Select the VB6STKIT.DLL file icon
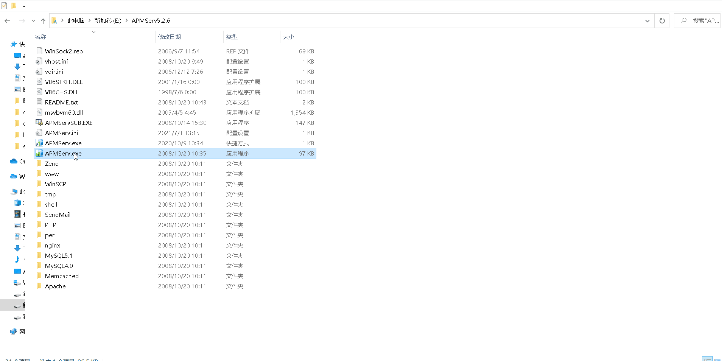722x361 pixels. (39, 81)
